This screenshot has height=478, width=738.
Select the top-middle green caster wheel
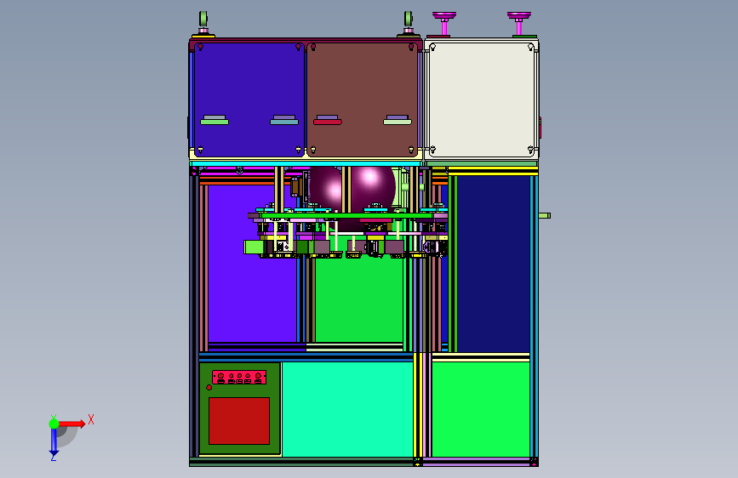(408, 20)
